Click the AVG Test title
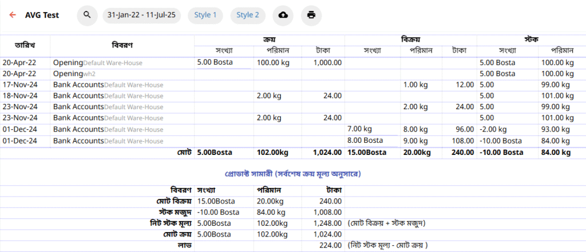Image resolution: width=586 pixels, height=252 pixels. pos(42,15)
